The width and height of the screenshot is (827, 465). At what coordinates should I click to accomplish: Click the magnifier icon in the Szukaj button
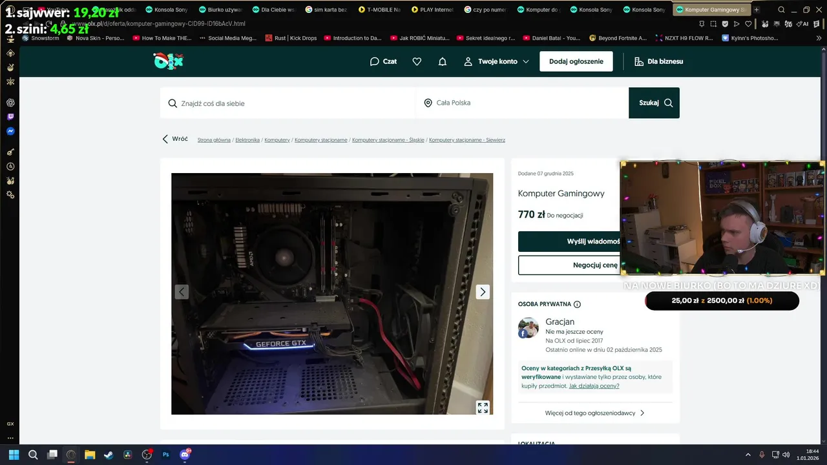[x=668, y=103]
